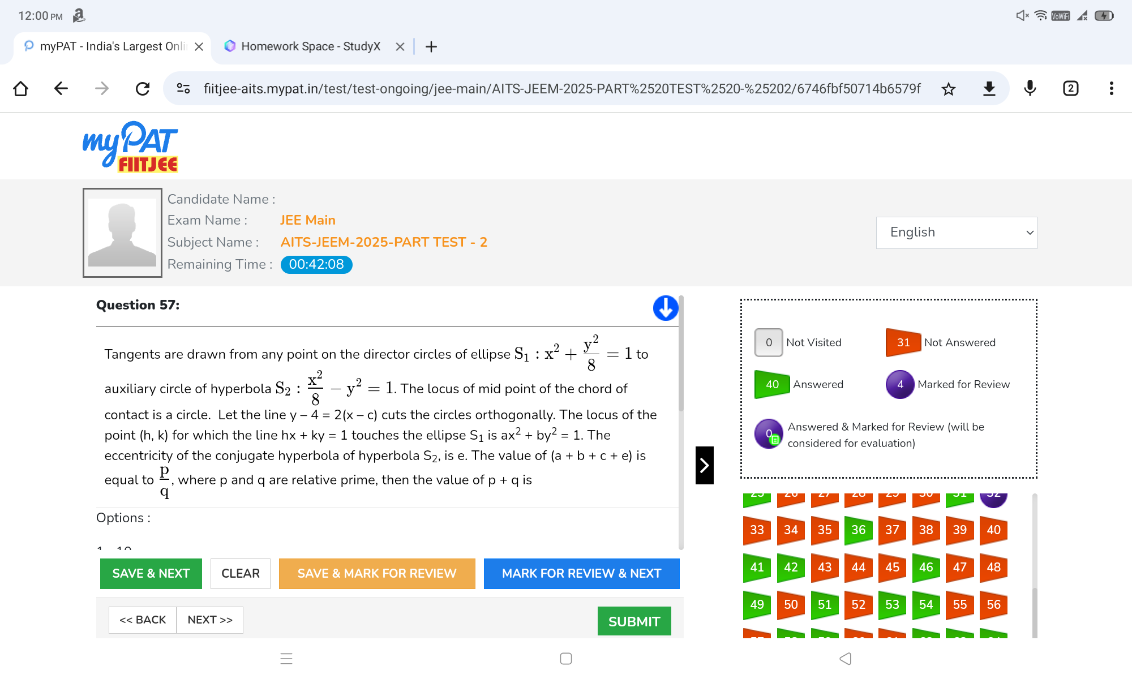Image resolution: width=1132 pixels, height=679 pixels.
Task: Click MARK FOR REVIEW & NEXT
Action: point(582,573)
